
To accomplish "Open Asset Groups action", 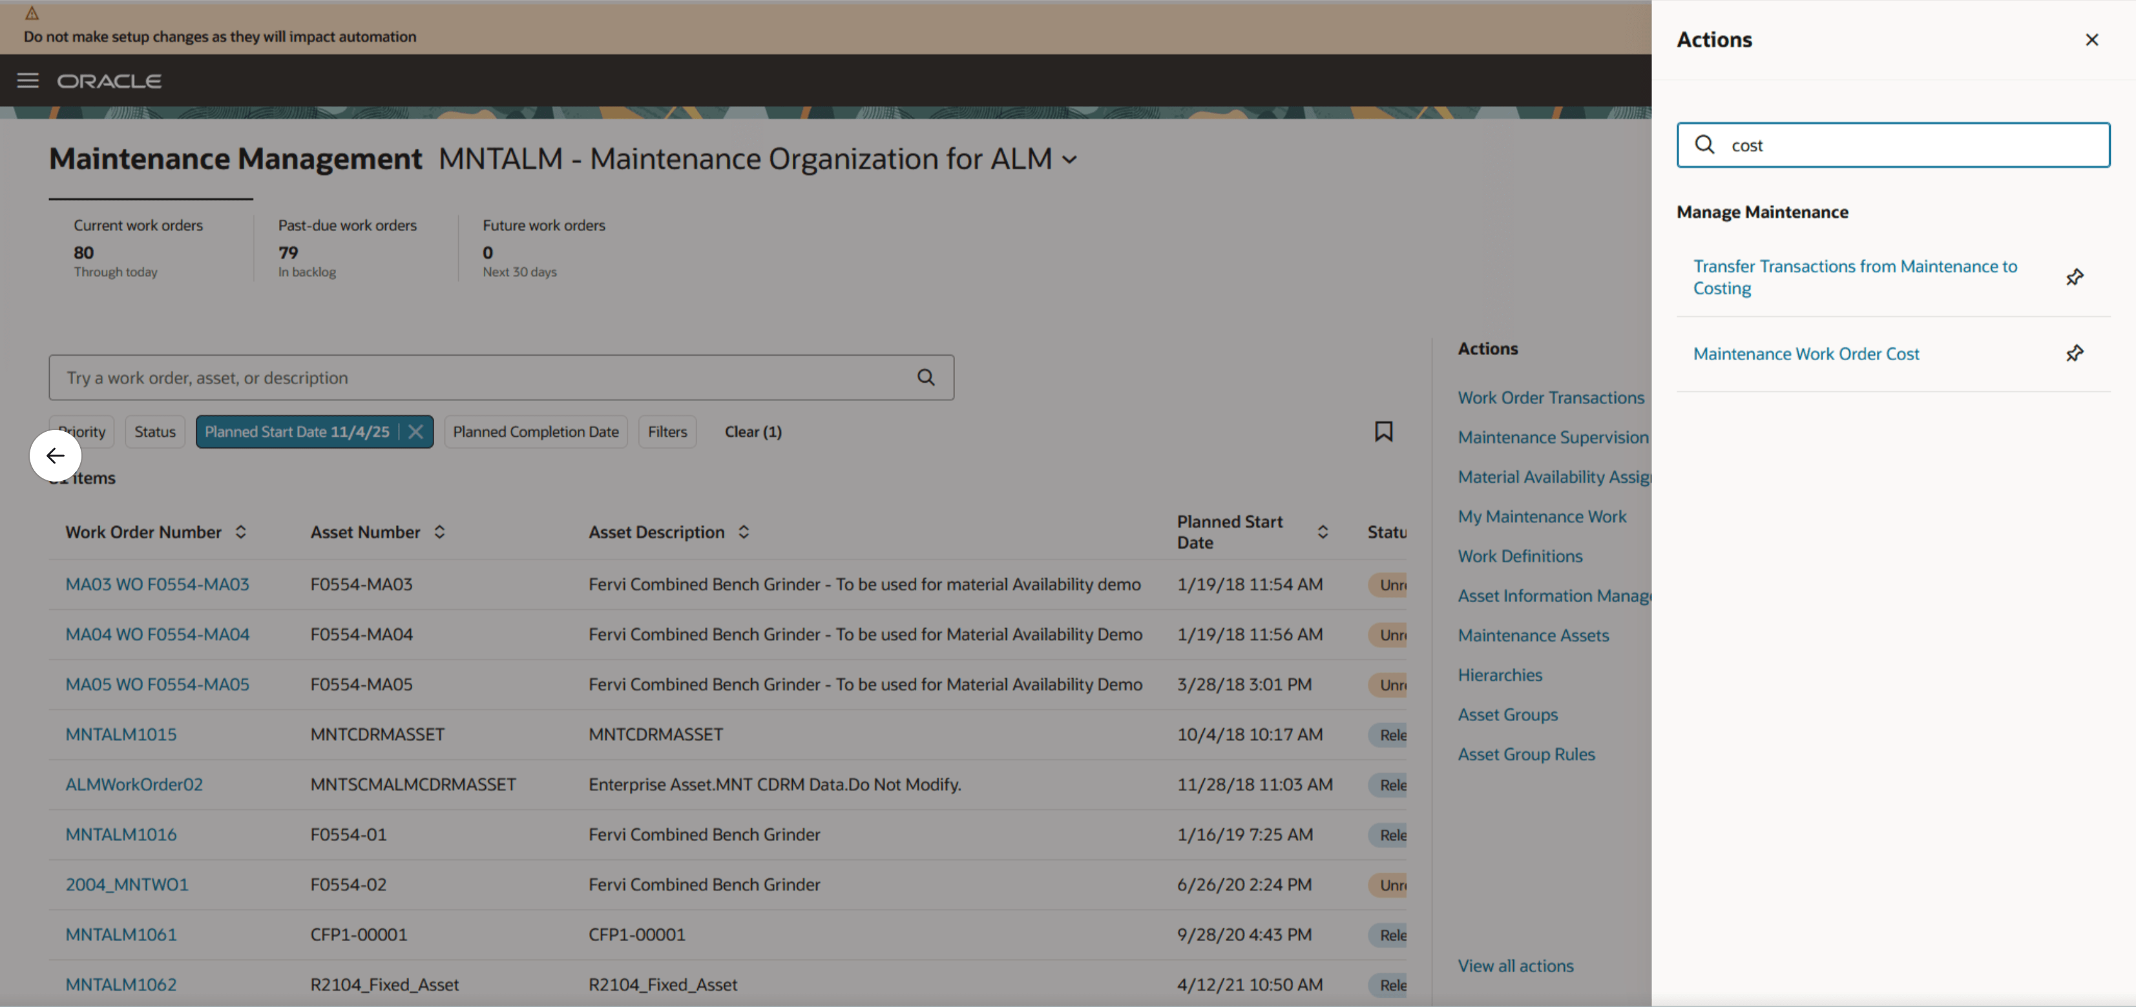I will (x=1507, y=715).
